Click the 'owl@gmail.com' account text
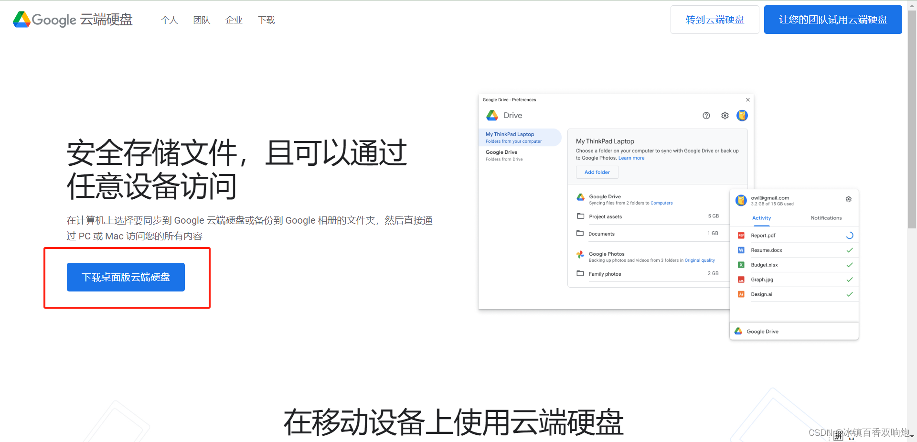The height and width of the screenshot is (442, 917). [770, 198]
